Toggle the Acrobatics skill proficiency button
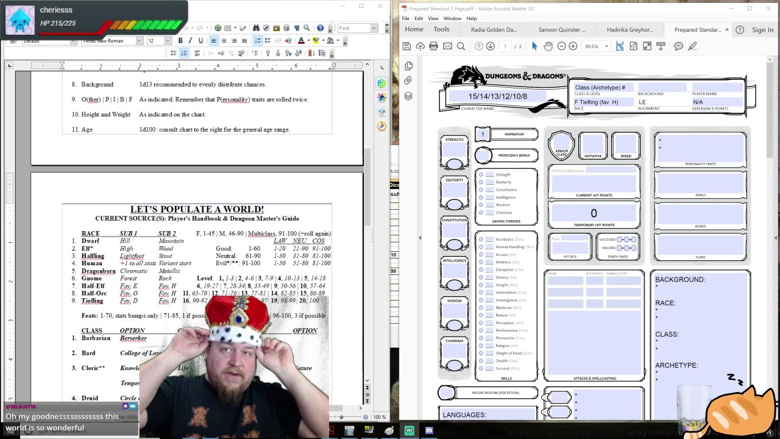 481,240
